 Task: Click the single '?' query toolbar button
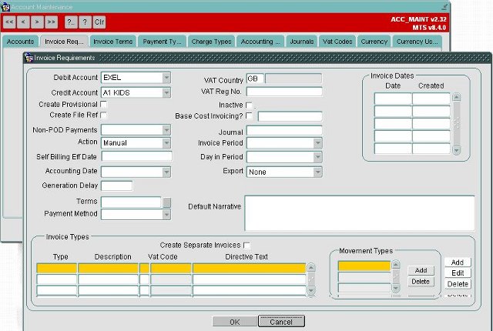coord(86,22)
